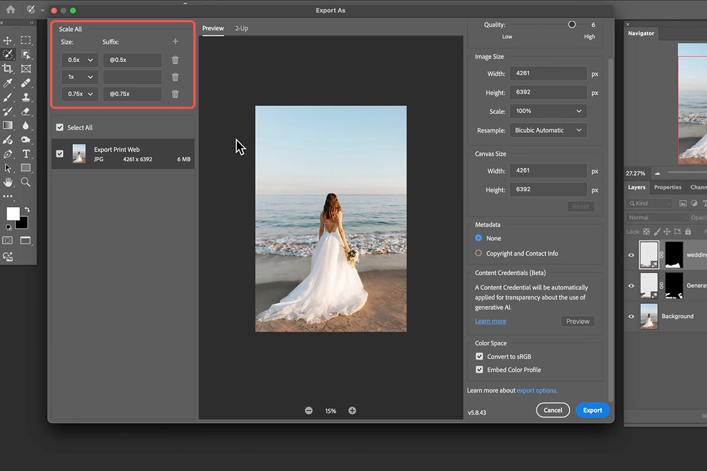The height and width of the screenshot is (471, 707).
Task: Select the Type tool
Action: [26, 154]
